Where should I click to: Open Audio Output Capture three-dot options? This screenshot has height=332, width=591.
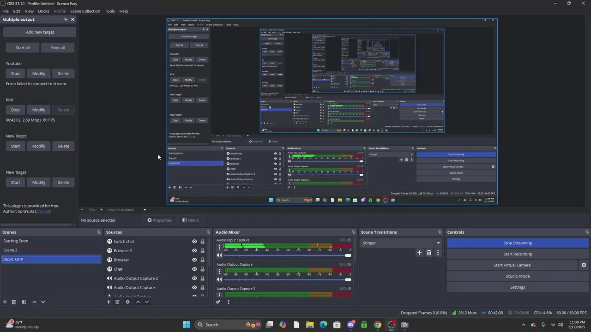219,272
